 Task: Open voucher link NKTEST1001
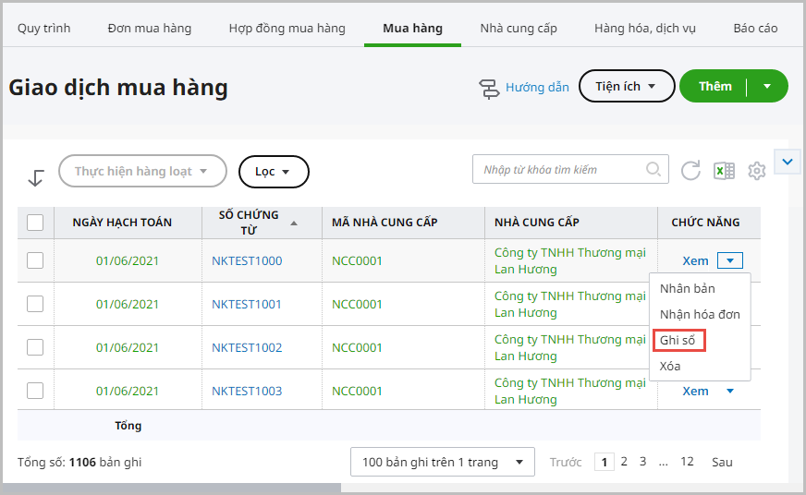[x=247, y=304]
